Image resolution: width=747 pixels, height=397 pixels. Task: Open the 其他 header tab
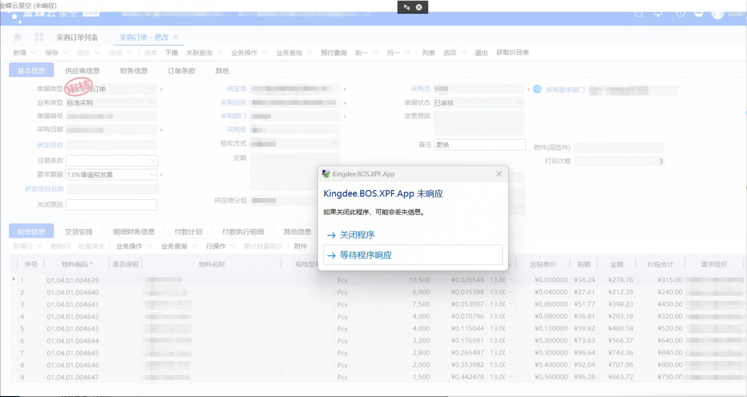(x=222, y=71)
